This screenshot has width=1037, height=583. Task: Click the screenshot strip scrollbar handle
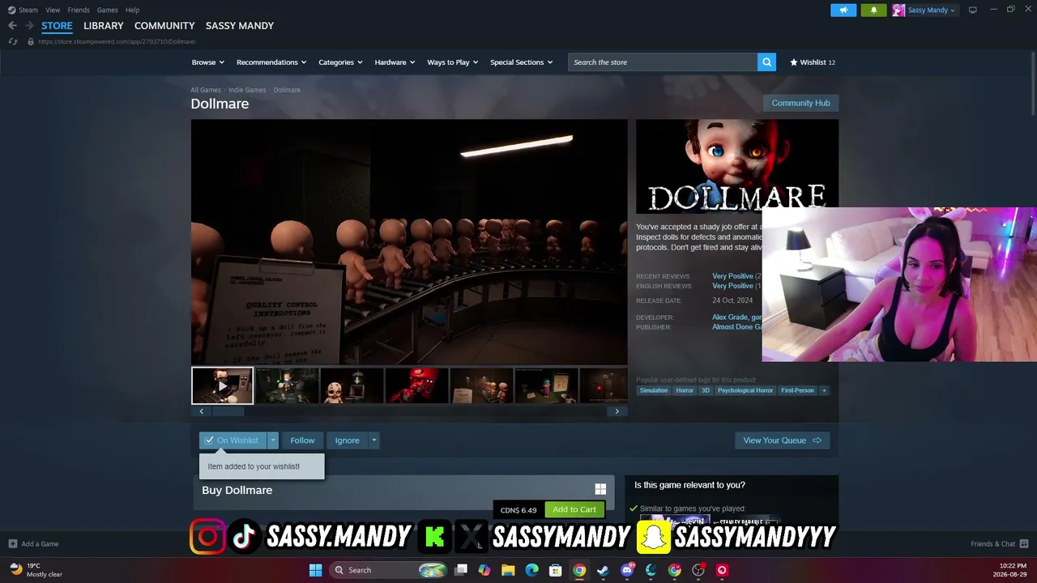[227, 411]
